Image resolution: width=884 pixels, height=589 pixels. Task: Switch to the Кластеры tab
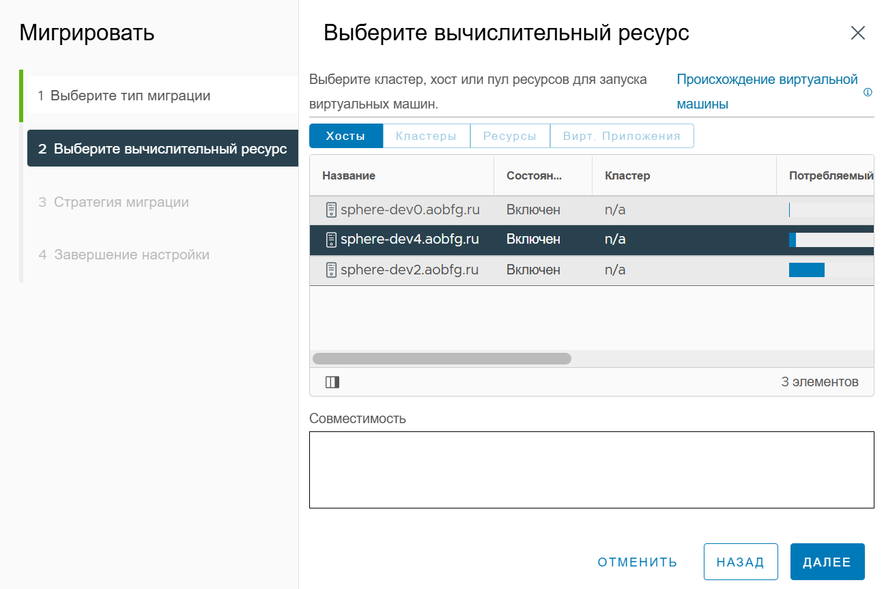[x=426, y=136]
